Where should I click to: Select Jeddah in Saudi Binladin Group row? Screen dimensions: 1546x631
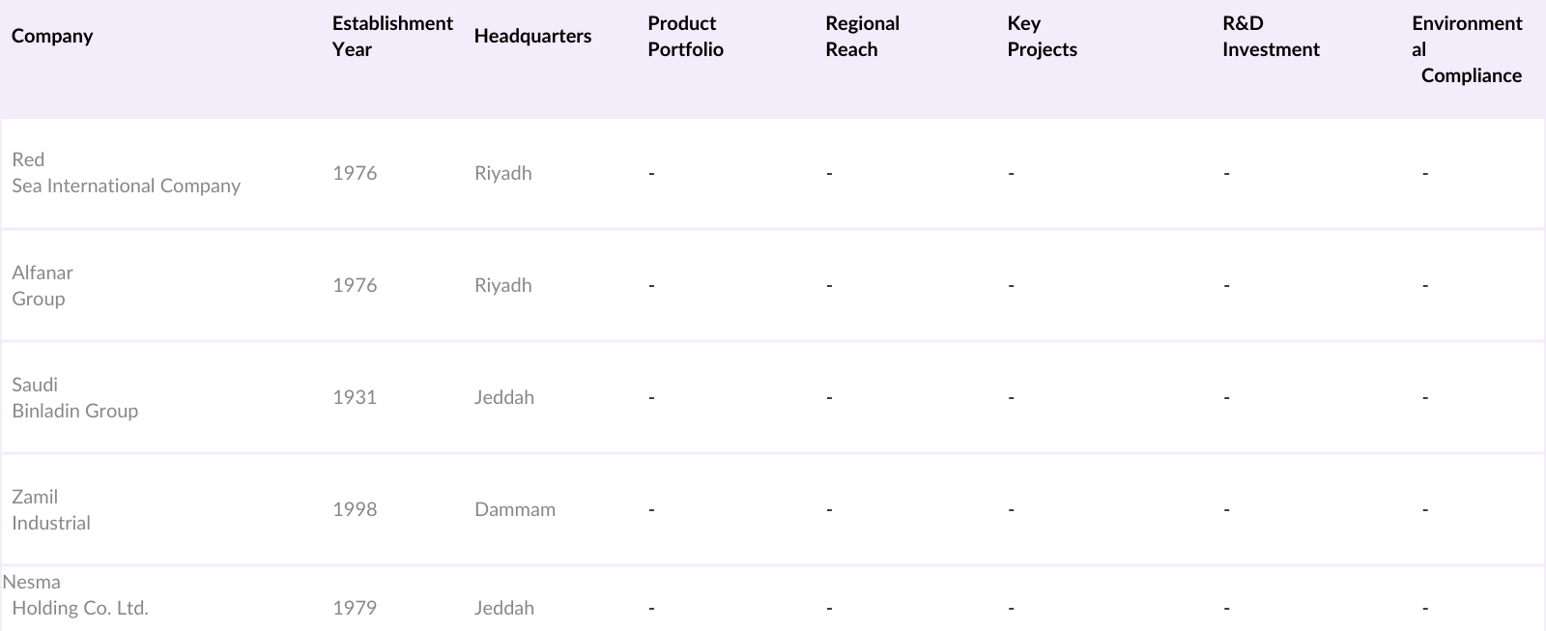pyautogui.click(x=503, y=398)
